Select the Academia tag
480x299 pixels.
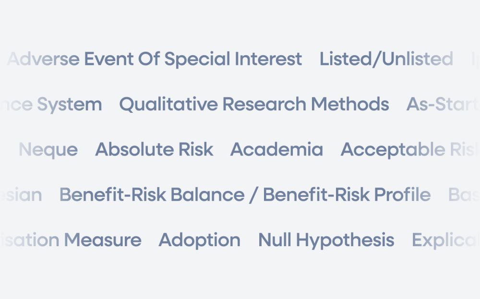[x=276, y=150]
